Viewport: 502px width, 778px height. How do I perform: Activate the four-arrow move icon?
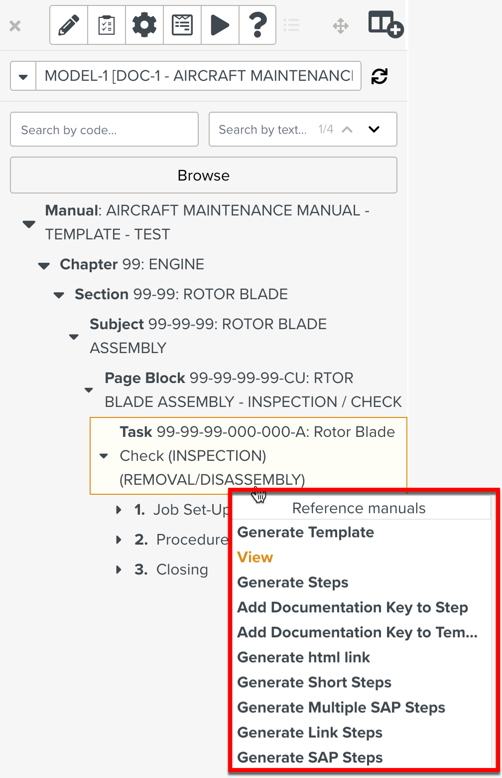pyautogui.click(x=341, y=25)
